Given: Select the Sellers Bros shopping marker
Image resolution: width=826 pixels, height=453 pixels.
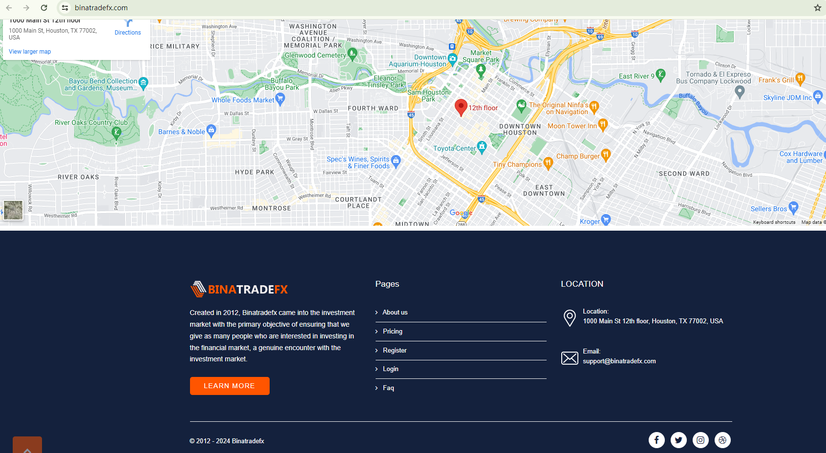Looking at the screenshot, I should pos(793,208).
